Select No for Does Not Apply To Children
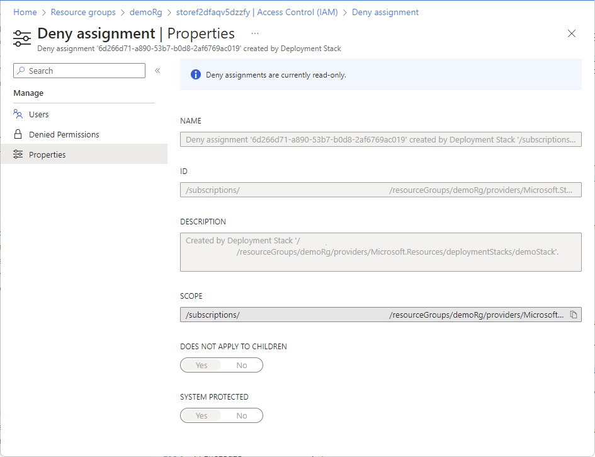The width and height of the screenshot is (595, 457). pyautogui.click(x=242, y=365)
